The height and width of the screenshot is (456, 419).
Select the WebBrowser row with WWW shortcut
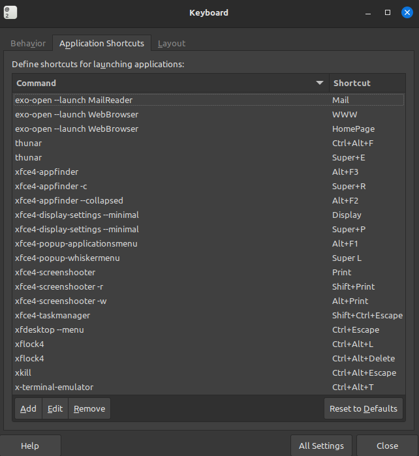coord(209,114)
